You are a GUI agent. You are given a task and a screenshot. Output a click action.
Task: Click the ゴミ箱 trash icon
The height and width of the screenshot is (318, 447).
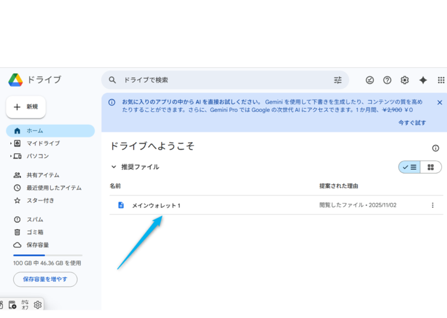17,232
